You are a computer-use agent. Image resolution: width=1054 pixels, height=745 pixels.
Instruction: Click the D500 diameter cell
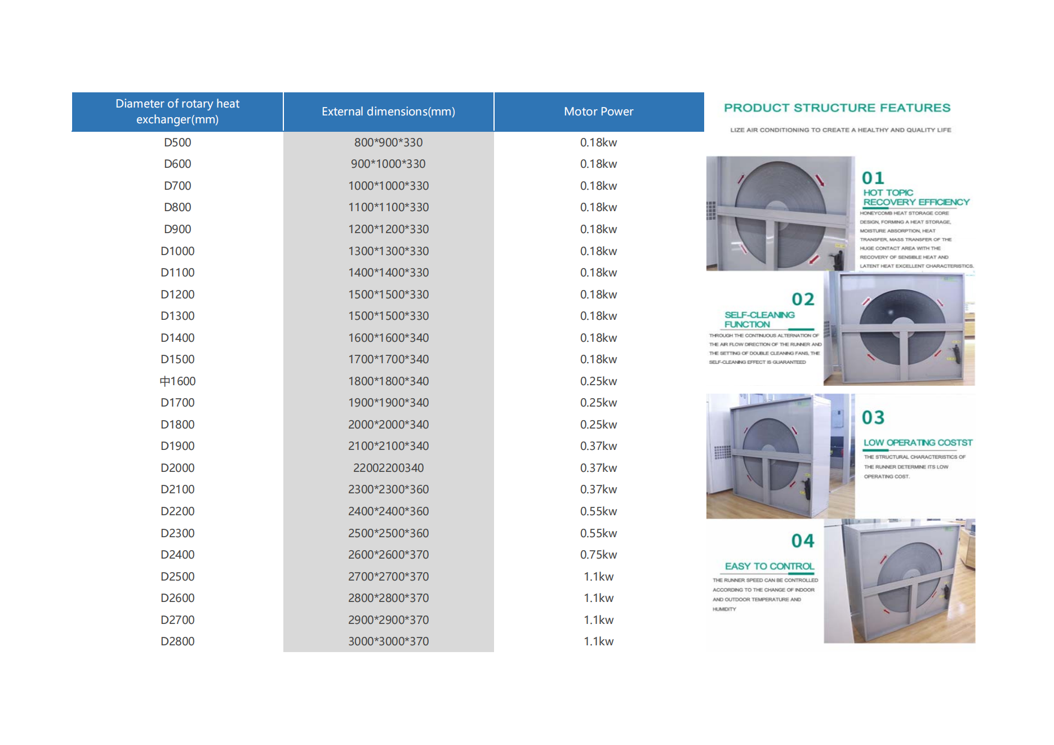pos(177,142)
